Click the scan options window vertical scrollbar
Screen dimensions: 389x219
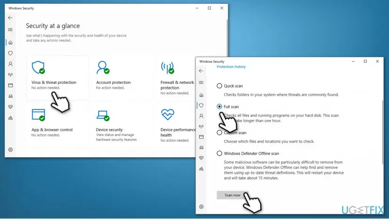coord(382,131)
